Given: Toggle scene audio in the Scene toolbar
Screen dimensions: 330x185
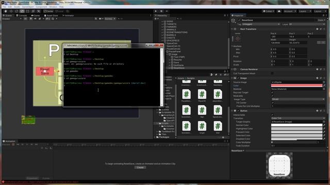Looking at the screenshot, I should (x=35, y=18).
